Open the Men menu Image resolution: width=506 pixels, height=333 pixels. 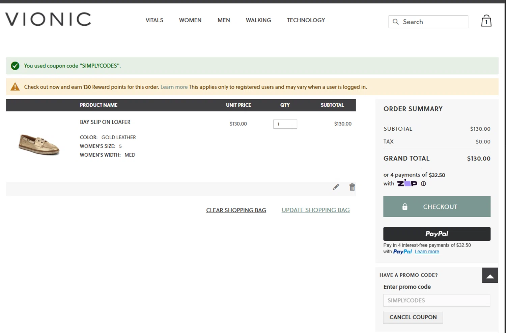click(x=224, y=20)
